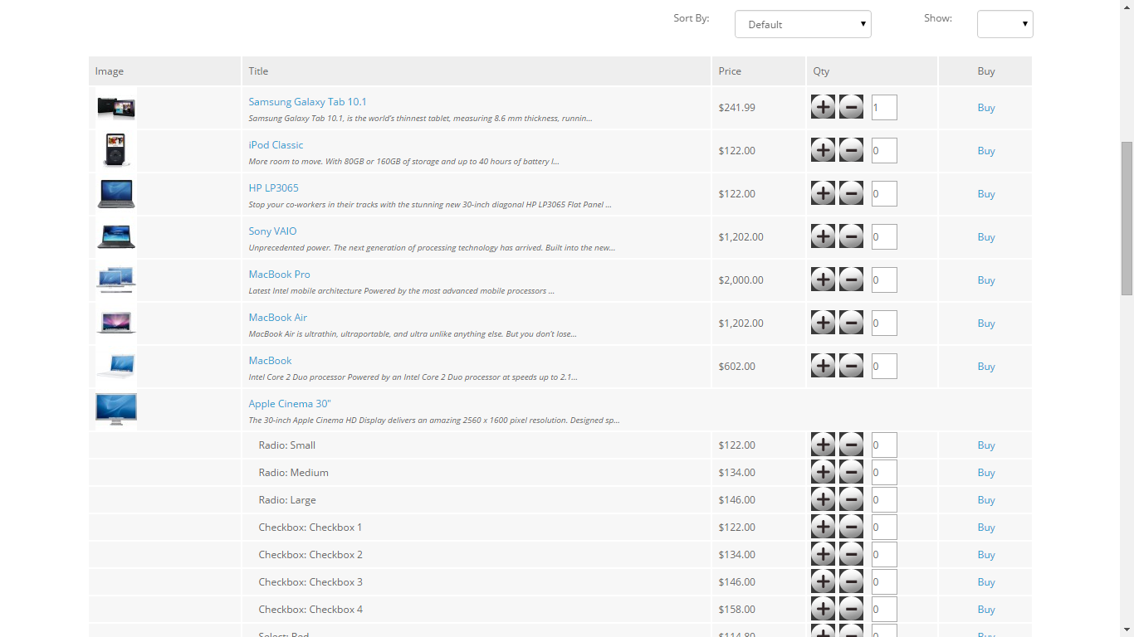Increase quantity for Checkbox 3 option

click(823, 581)
